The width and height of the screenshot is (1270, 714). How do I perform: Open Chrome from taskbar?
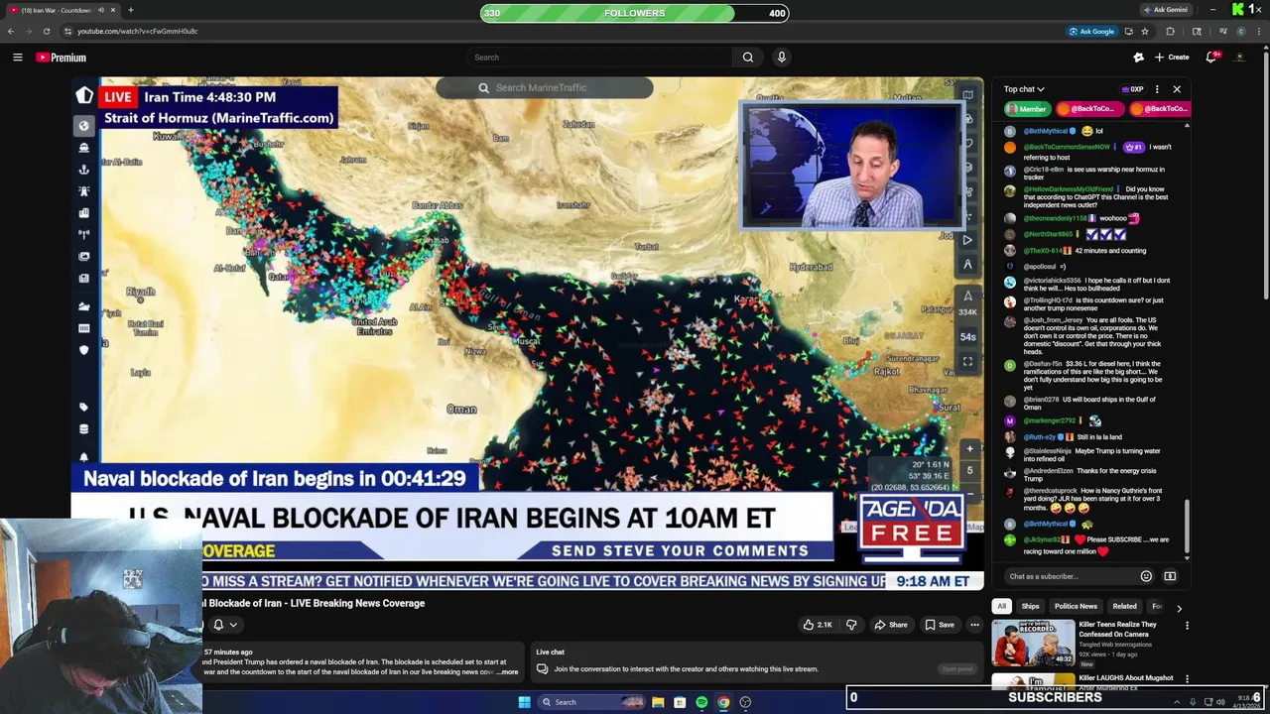point(723,702)
